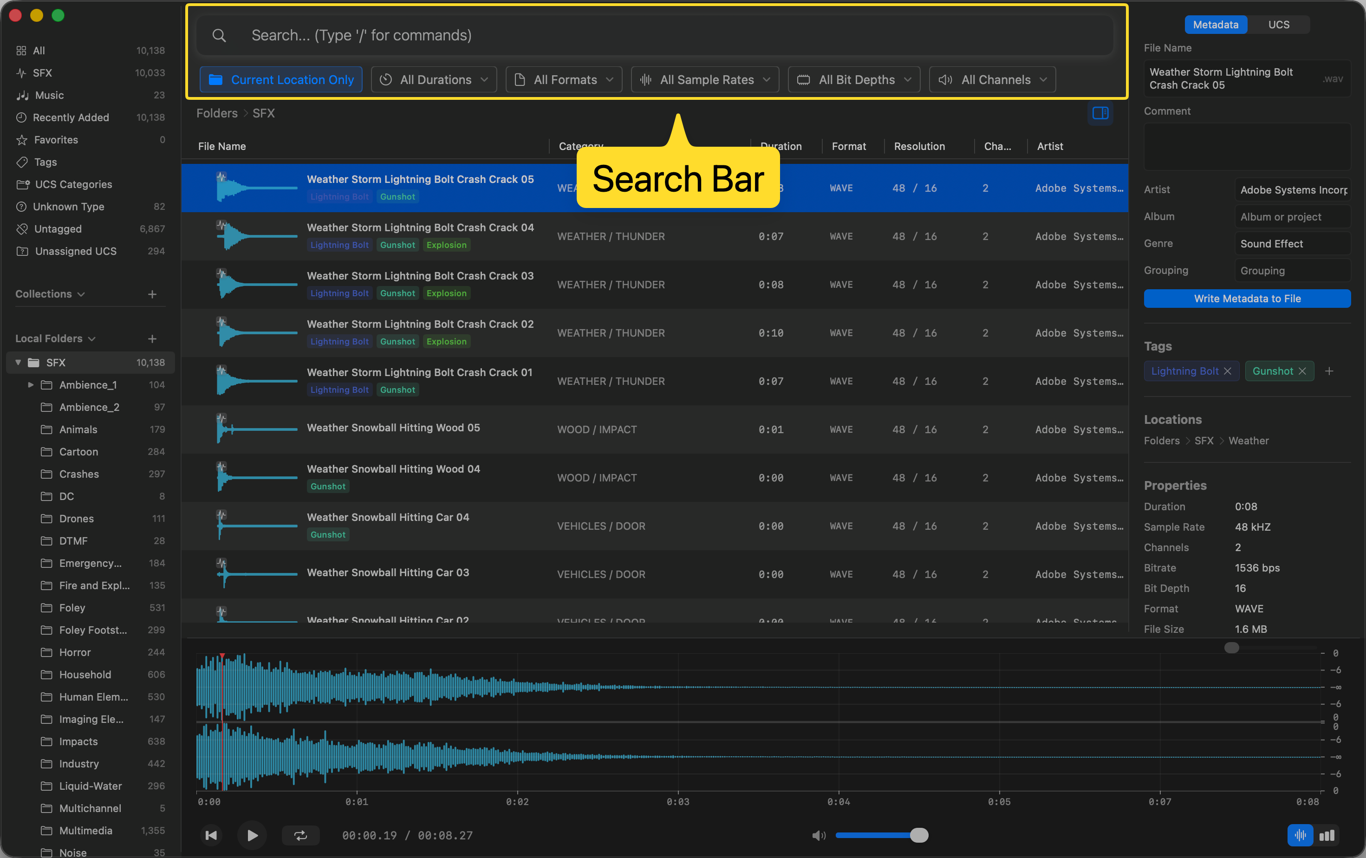Collapse the SFX root folder
The width and height of the screenshot is (1366, 858).
click(x=18, y=362)
